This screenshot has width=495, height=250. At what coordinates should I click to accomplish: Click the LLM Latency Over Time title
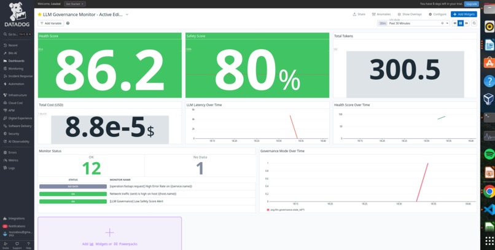point(204,105)
